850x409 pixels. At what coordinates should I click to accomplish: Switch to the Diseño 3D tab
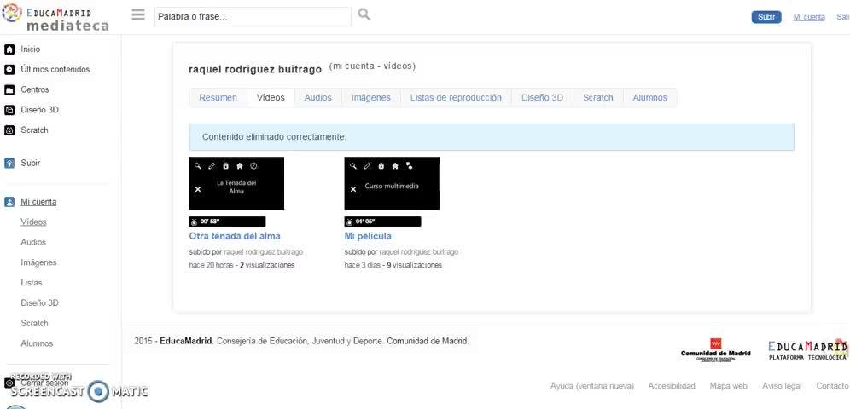pyautogui.click(x=542, y=98)
